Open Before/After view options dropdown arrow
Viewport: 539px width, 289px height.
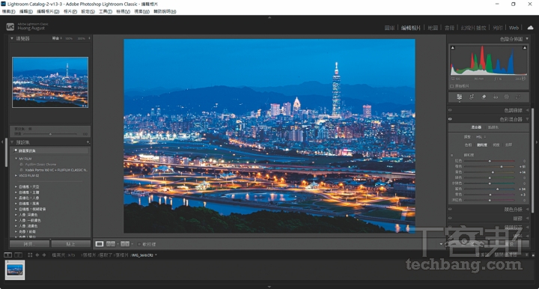tap(132, 244)
